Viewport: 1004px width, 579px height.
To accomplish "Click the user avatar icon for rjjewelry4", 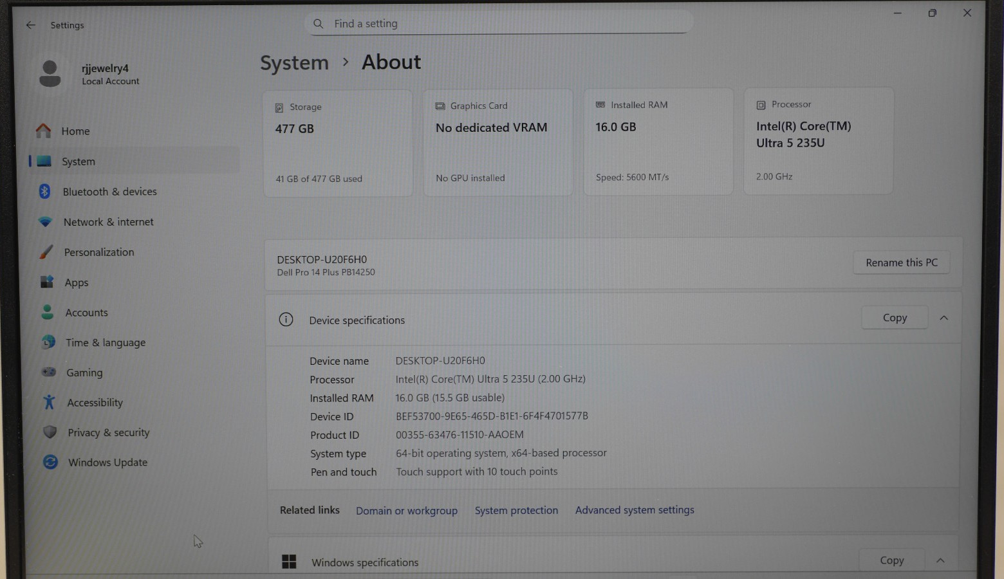I will (x=50, y=73).
